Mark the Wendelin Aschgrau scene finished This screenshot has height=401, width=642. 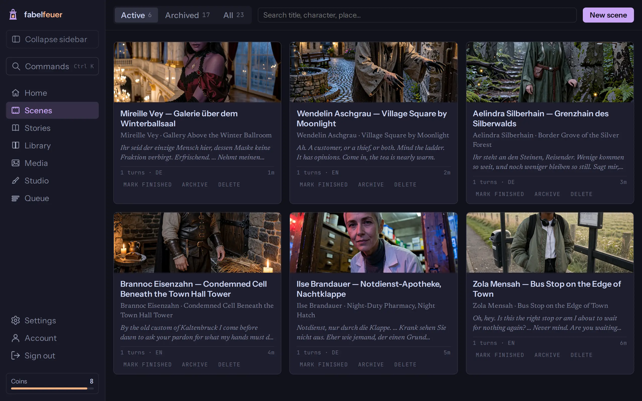tap(324, 185)
